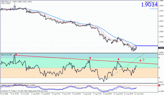Click the 6 Aug 09:00 time label
The height and width of the screenshot is (95, 164).
pyautogui.click(x=77, y=94)
